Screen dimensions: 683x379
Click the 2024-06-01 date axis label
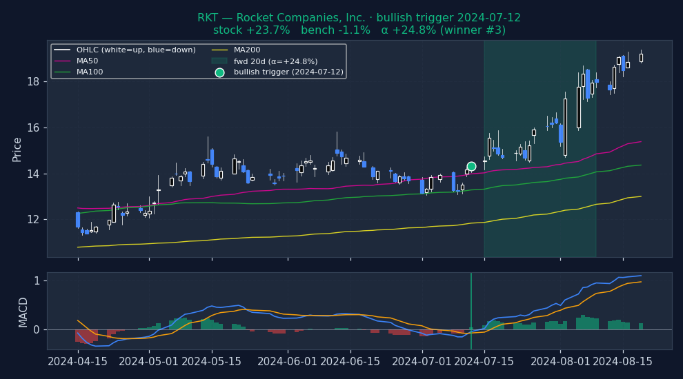pyautogui.click(x=288, y=362)
